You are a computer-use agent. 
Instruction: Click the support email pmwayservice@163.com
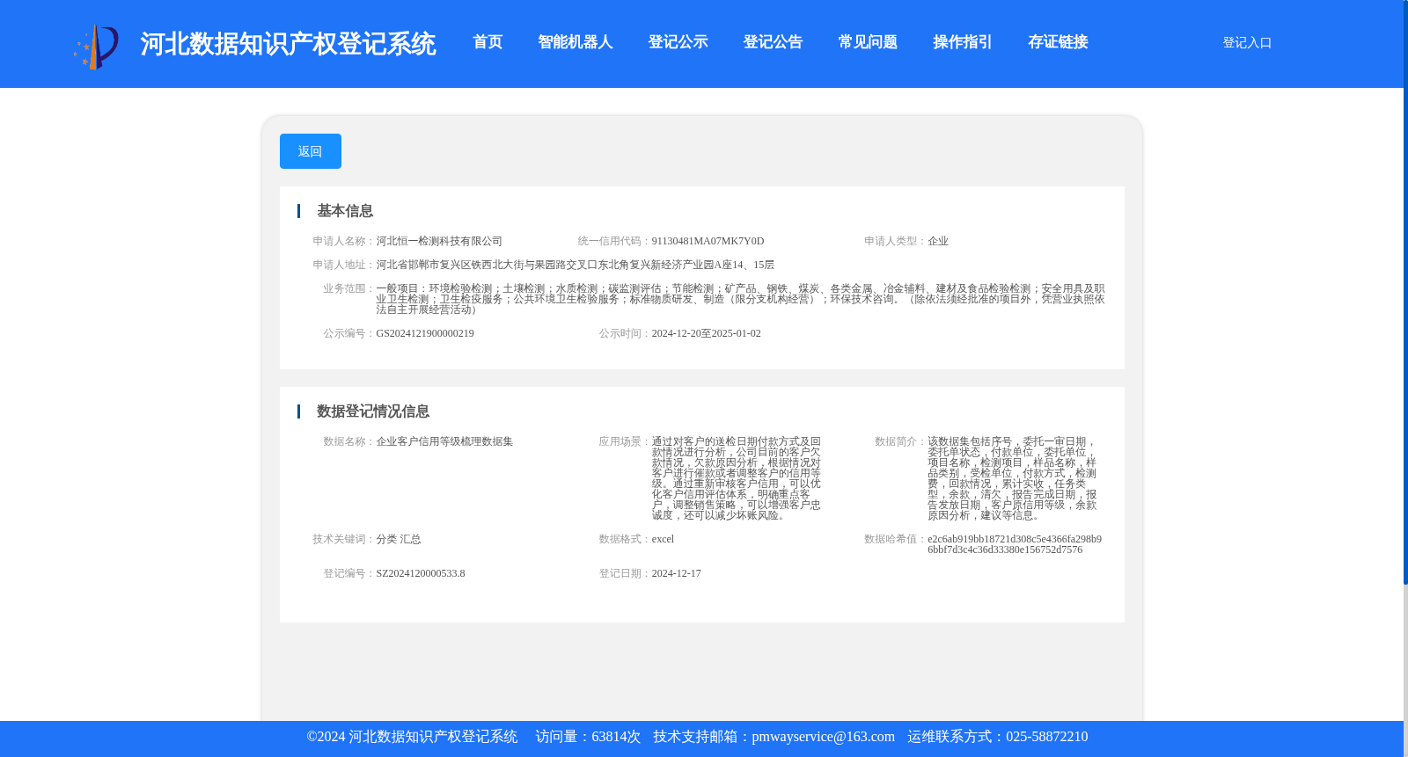pos(823,737)
